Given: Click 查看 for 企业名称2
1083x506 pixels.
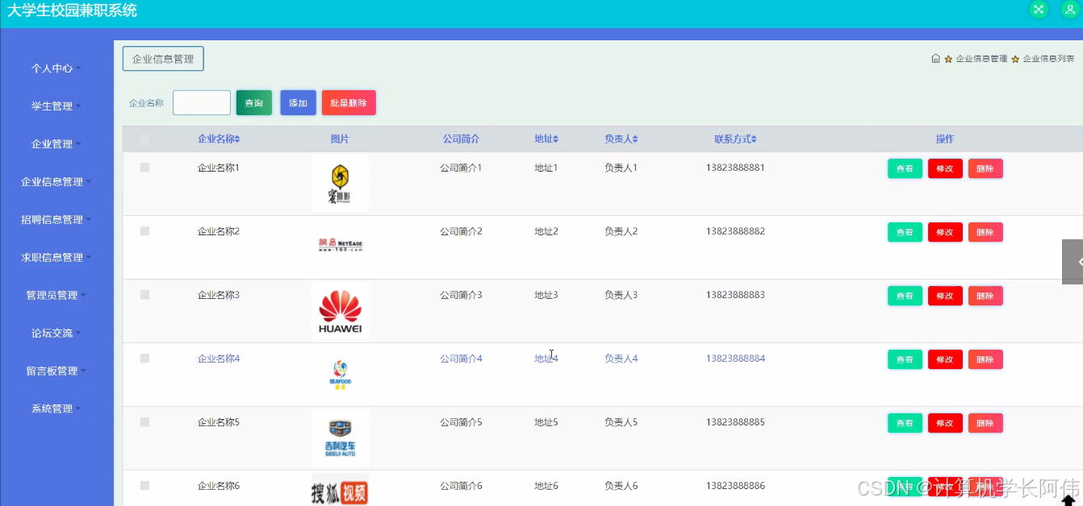Looking at the screenshot, I should pos(905,232).
